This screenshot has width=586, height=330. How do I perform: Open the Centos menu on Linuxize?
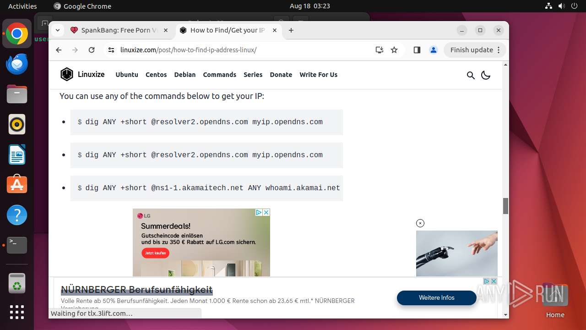tap(156, 75)
